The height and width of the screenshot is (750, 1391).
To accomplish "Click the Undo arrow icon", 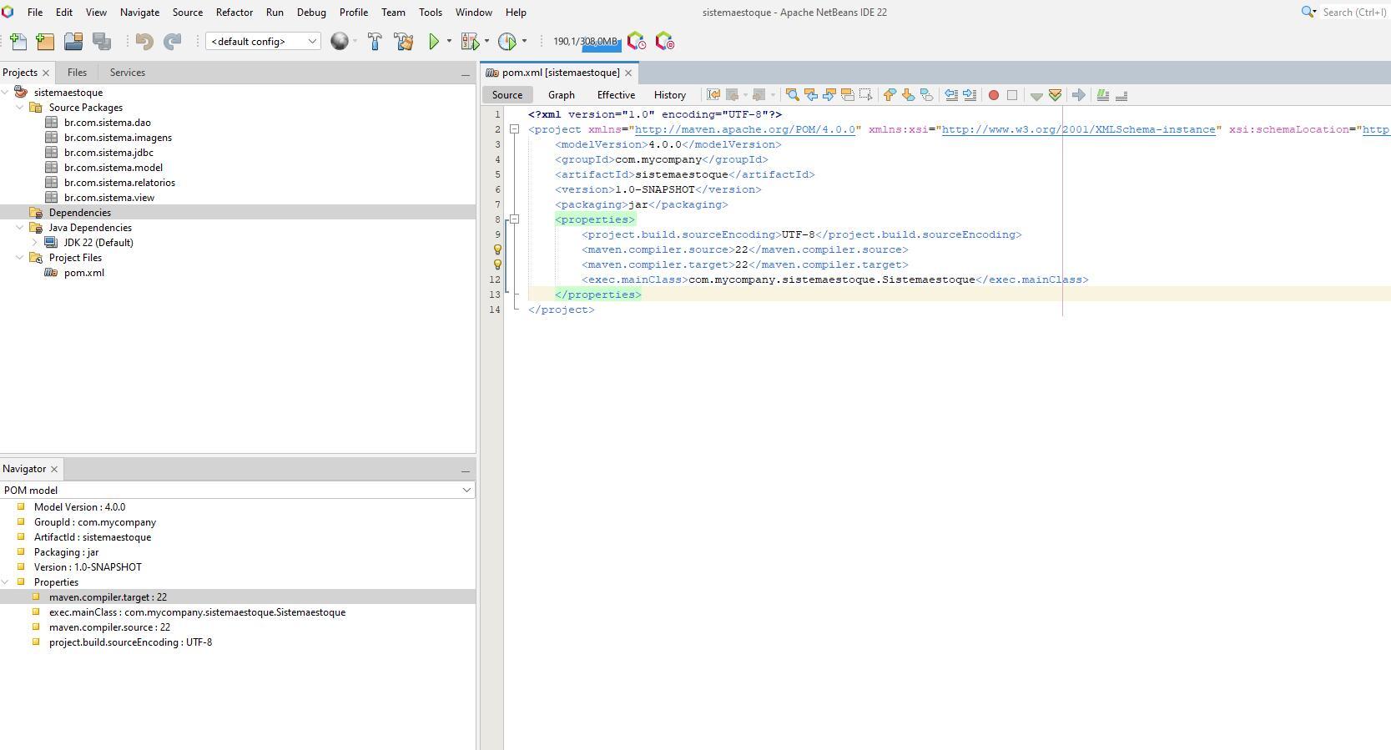I will (x=144, y=42).
